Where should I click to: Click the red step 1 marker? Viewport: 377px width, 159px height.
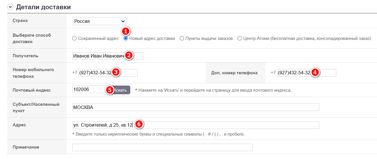click(x=126, y=31)
